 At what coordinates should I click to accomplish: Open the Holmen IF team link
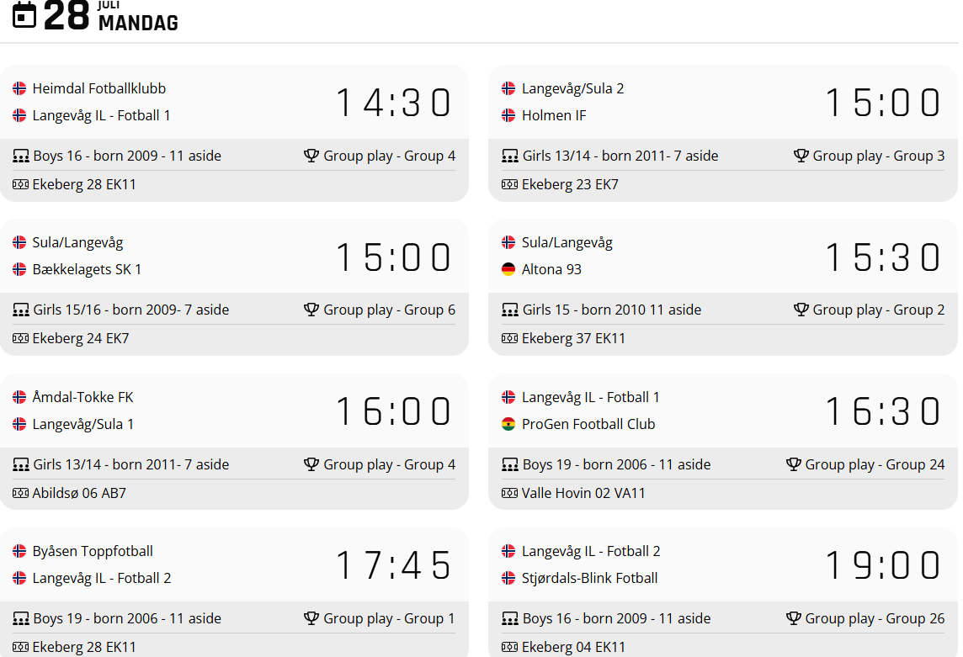tap(554, 115)
